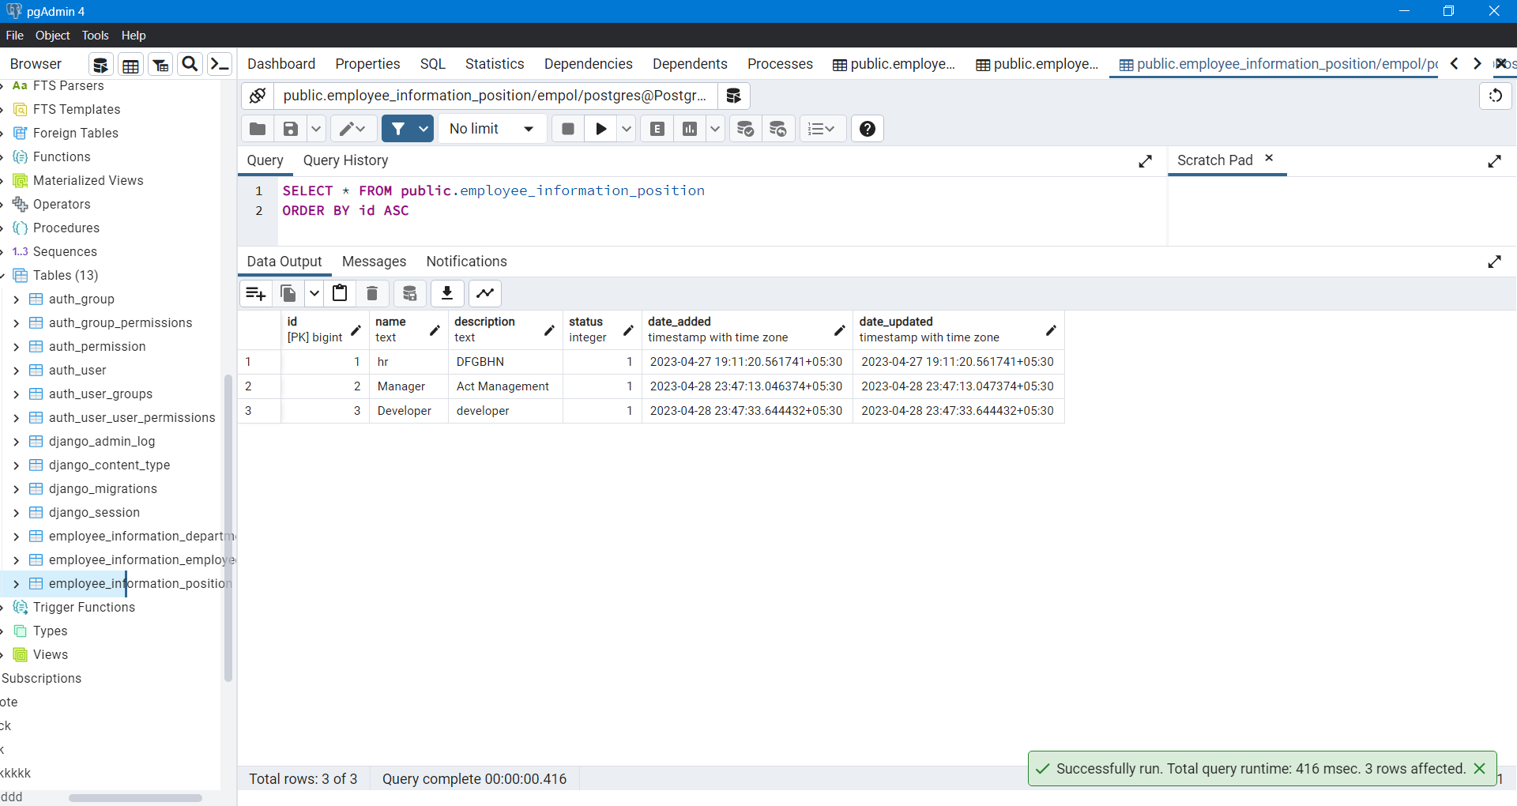Delete selected rows with the trash icon

pyautogui.click(x=371, y=293)
